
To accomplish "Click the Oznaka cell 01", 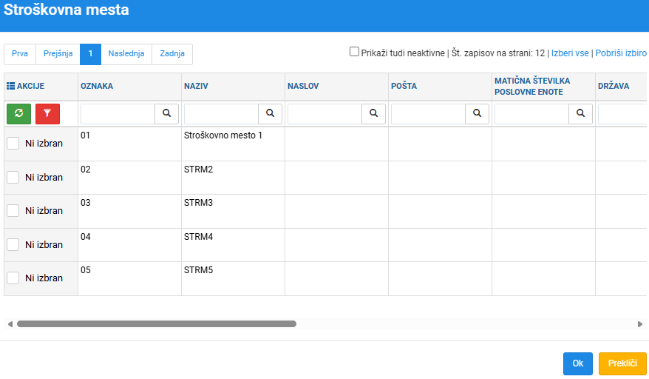I will [x=129, y=144].
